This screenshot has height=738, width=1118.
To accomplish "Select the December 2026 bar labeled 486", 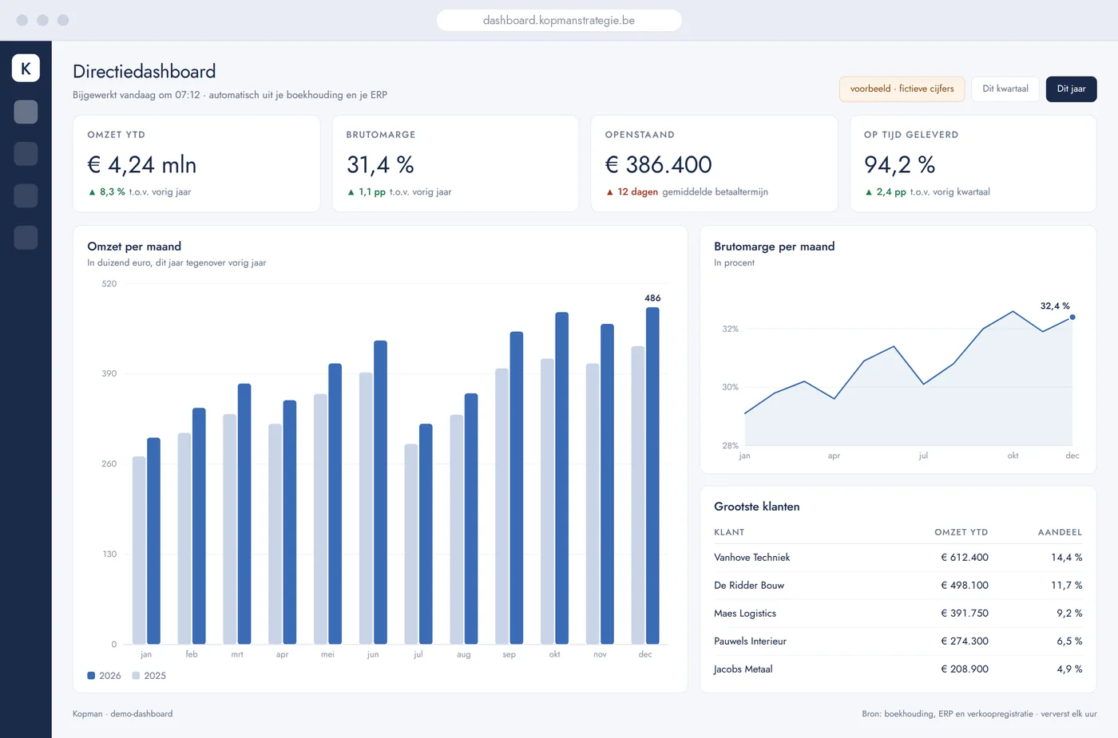I will pos(652,476).
